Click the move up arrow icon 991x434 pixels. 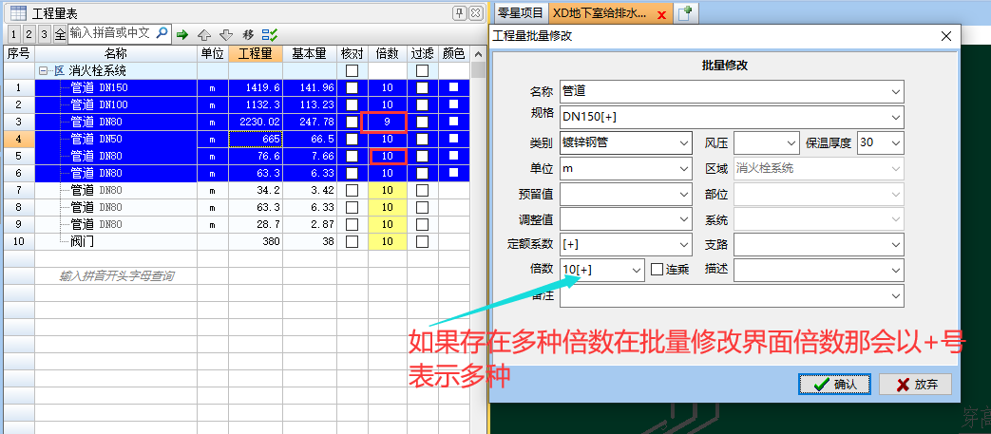(204, 34)
